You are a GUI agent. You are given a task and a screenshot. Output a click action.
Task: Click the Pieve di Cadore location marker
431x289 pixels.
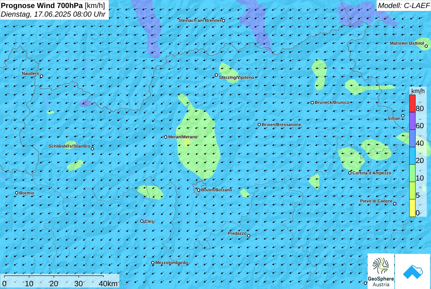(x=395, y=204)
